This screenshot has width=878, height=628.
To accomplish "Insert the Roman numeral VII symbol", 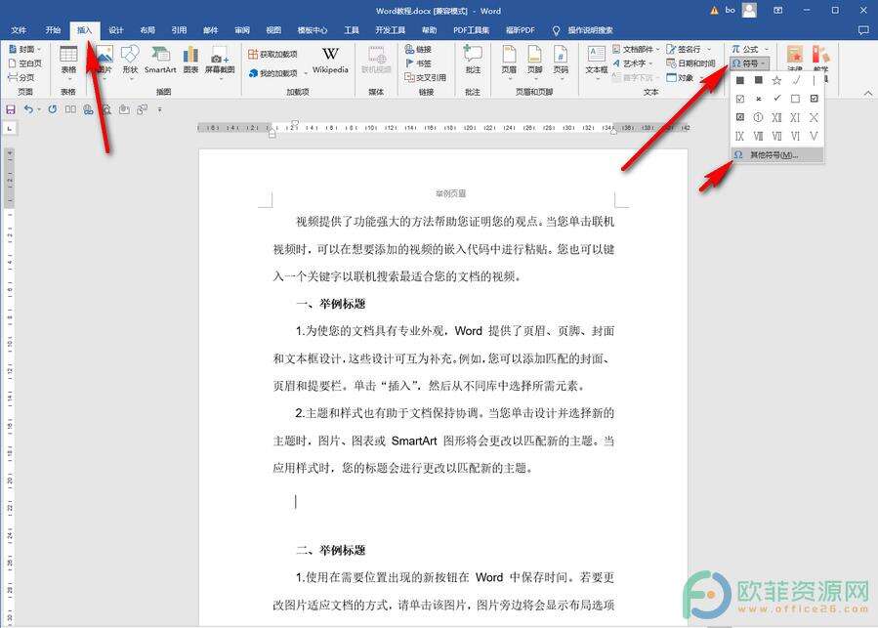I will (x=776, y=136).
